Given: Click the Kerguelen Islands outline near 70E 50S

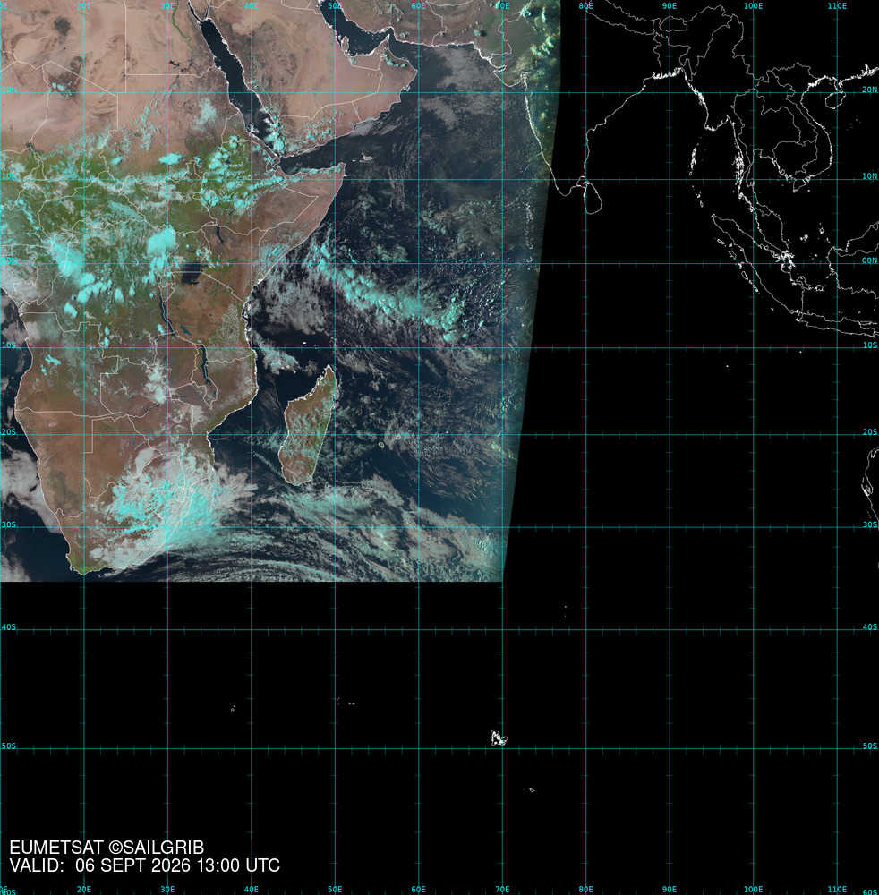Looking at the screenshot, I should click(x=499, y=738).
